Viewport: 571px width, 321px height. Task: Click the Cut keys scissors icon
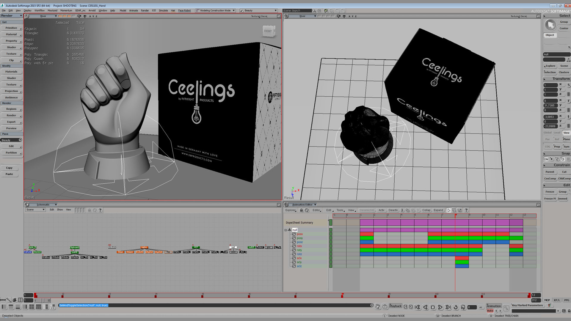[x=402, y=210]
